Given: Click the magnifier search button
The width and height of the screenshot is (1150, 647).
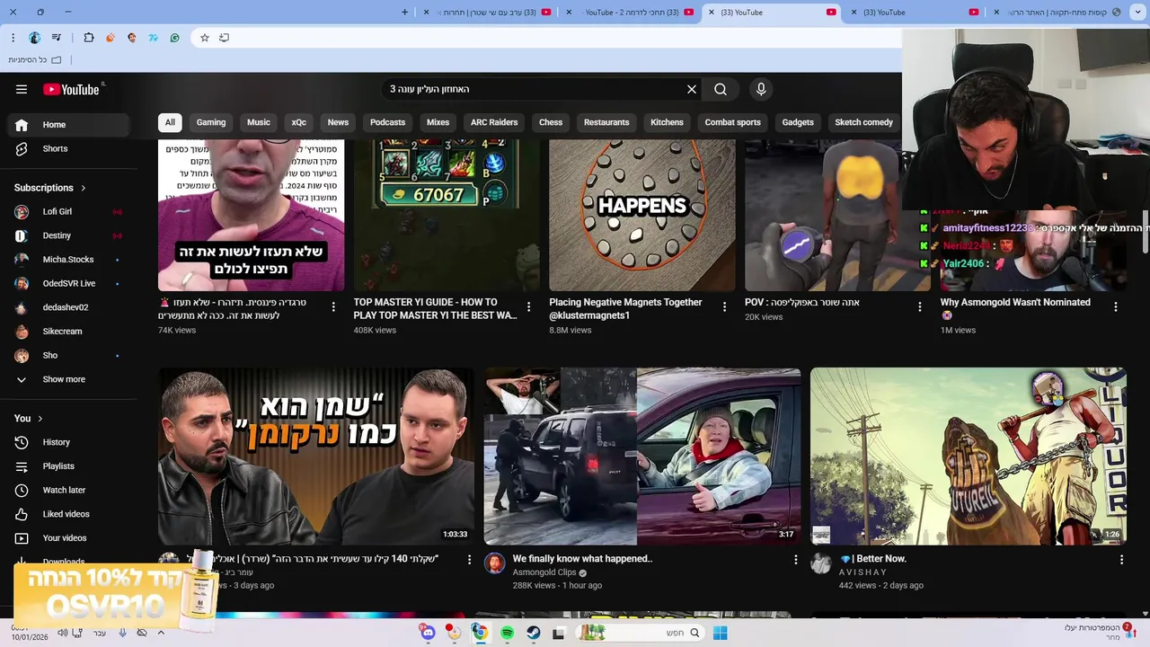Looking at the screenshot, I should pos(721,89).
